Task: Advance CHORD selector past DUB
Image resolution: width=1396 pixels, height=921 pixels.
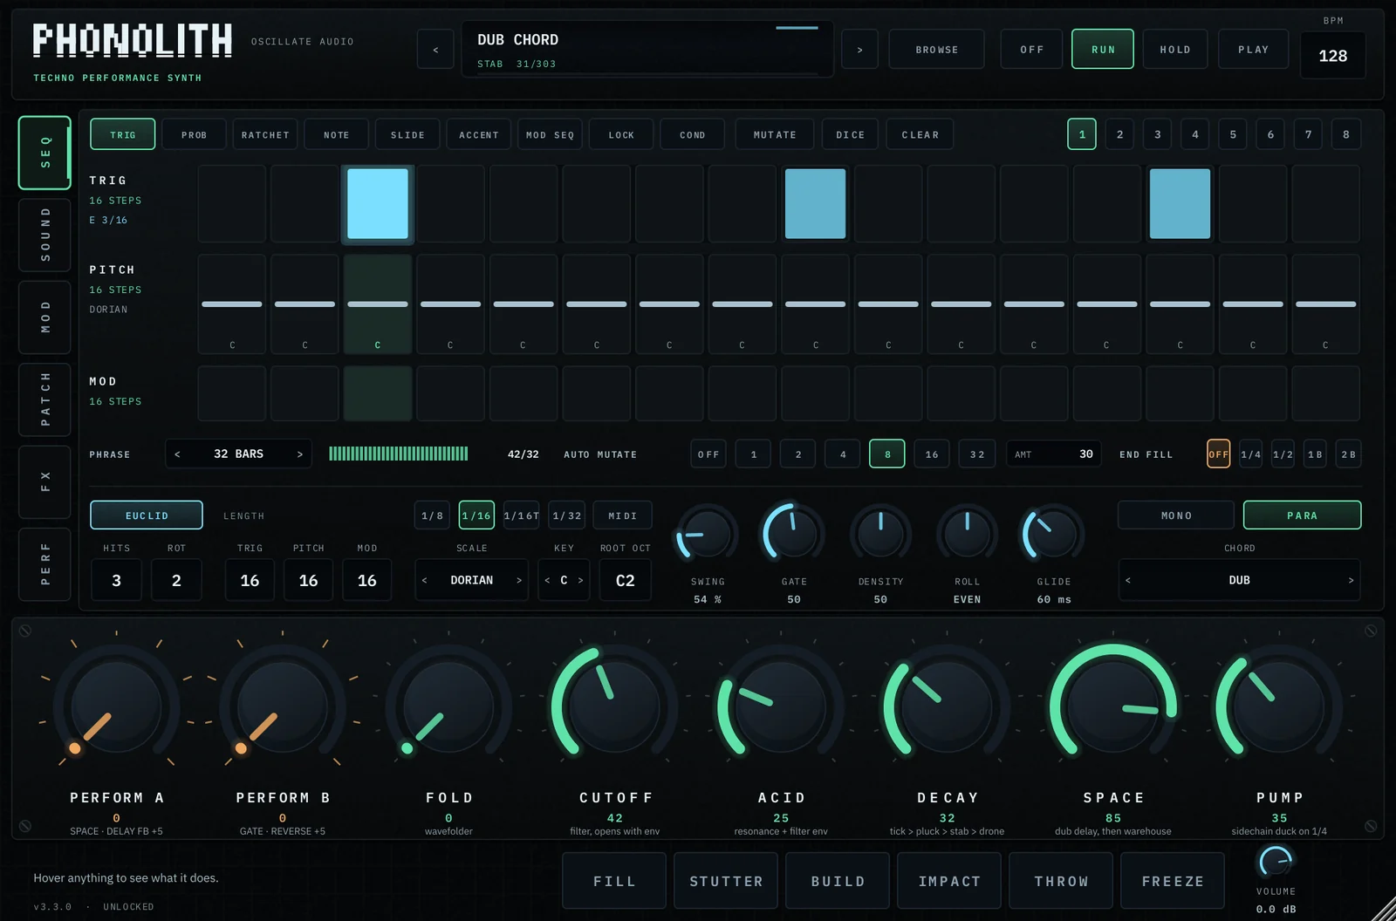Action: pos(1351,580)
